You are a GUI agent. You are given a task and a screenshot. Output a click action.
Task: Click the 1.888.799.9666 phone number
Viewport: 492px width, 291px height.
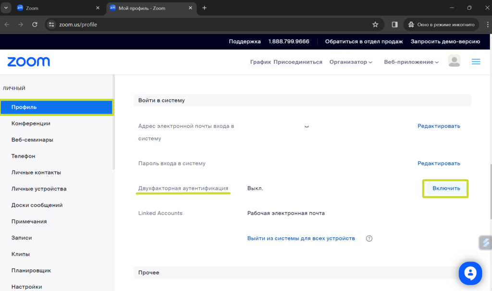pyautogui.click(x=289, y=41)
